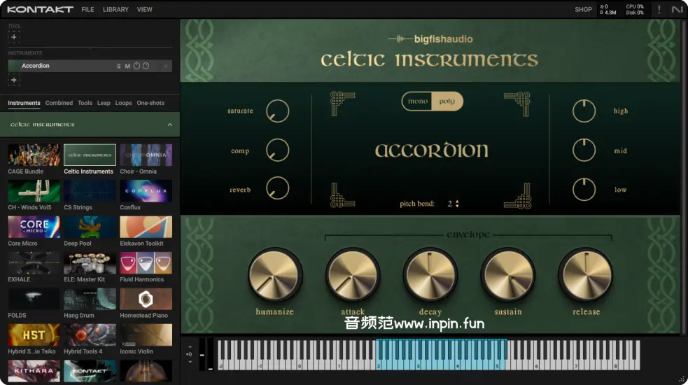Open Hybrid Tools 4 library thumbnail
This screenshot has height=385, width=688.
[90, 335]
